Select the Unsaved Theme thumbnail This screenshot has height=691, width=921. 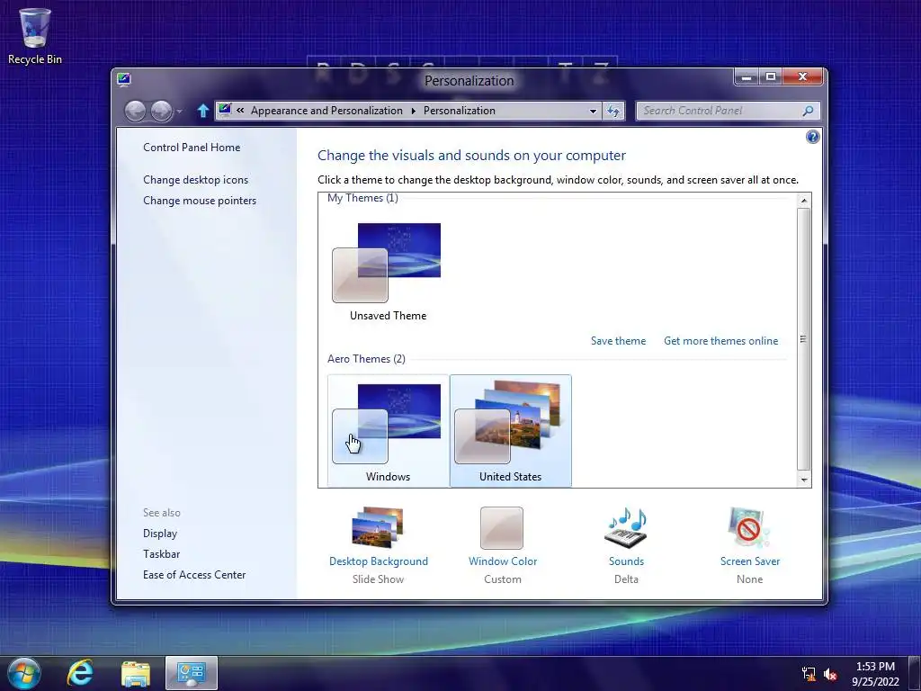tap(388, 272)
